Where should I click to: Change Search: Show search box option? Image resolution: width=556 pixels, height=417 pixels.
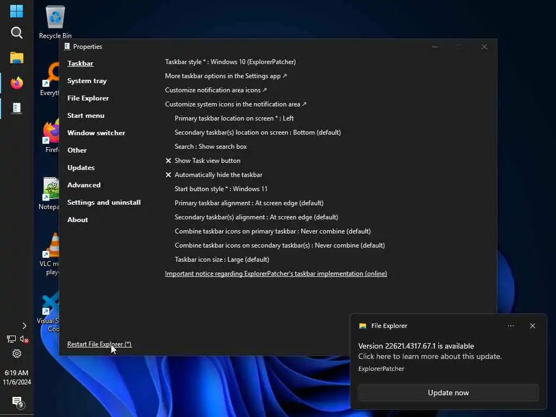211,147
